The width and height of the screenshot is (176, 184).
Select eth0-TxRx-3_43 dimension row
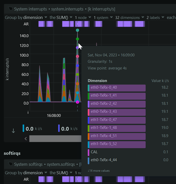(128, 112)
